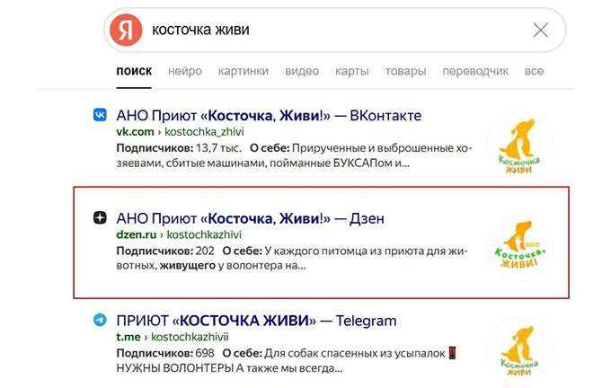This screenshot has width=611, height=388.
Task: Focus the search field containing 'косточка живи'
Action: pos(335,30)
